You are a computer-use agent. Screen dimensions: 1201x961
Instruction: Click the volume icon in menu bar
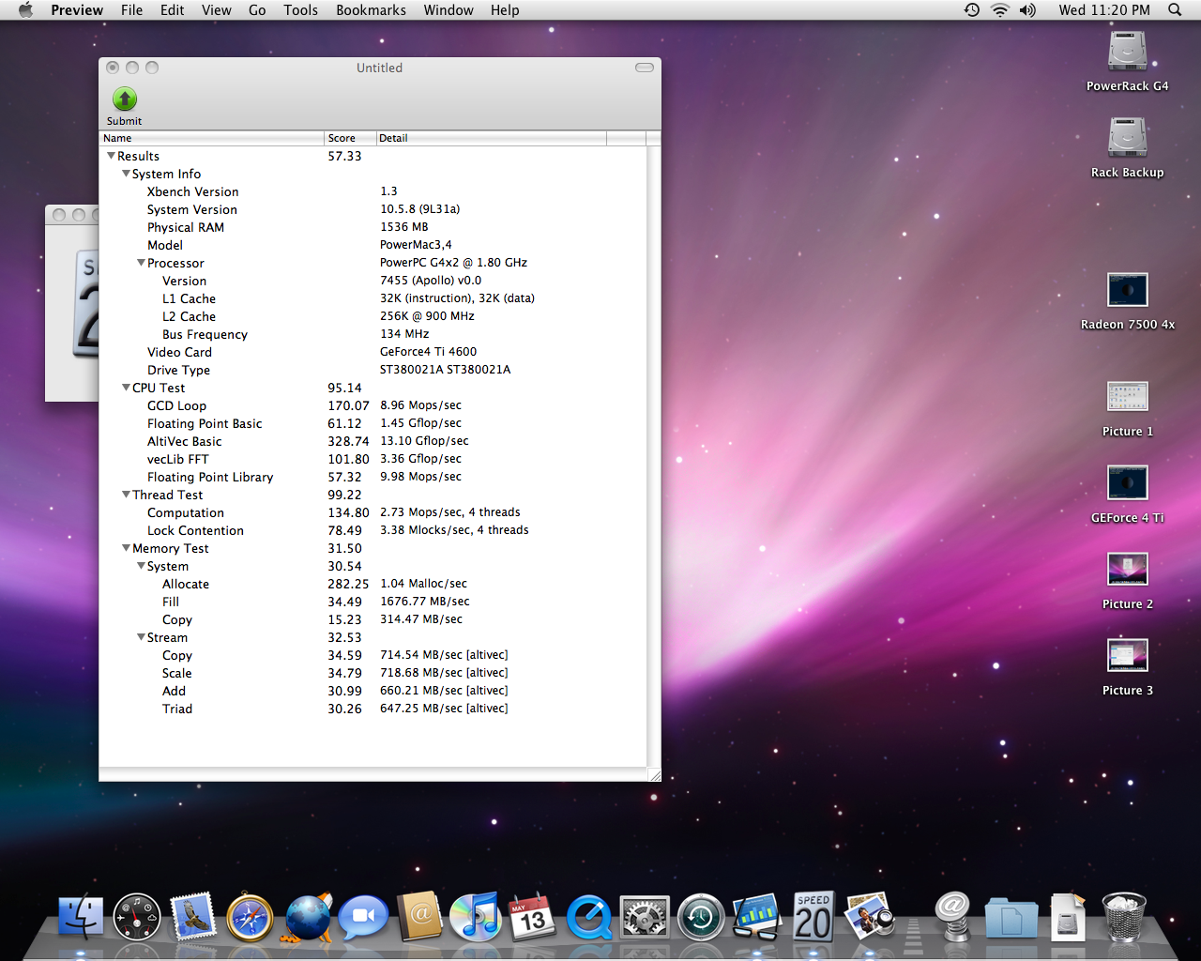coord(1027,9)
